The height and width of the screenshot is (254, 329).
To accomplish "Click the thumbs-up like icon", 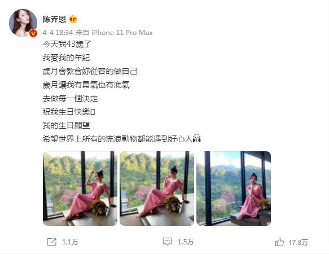I will 279,242.
